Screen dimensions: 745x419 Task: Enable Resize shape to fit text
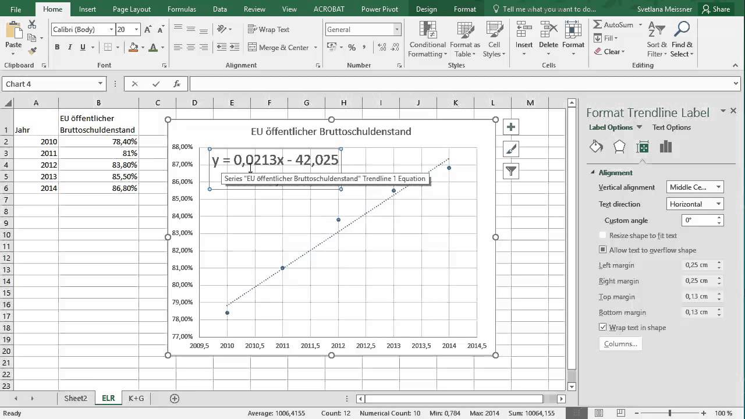click(x=602, y=236)
